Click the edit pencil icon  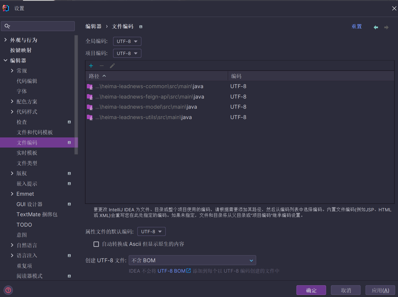[112, 66]
